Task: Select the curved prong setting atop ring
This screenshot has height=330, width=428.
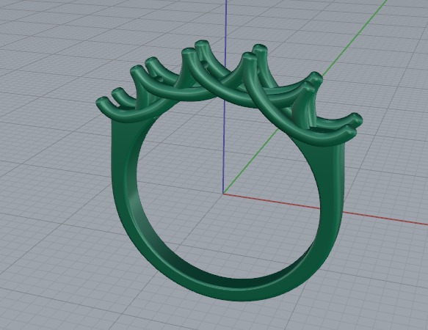Action: (x=229, y=94)
